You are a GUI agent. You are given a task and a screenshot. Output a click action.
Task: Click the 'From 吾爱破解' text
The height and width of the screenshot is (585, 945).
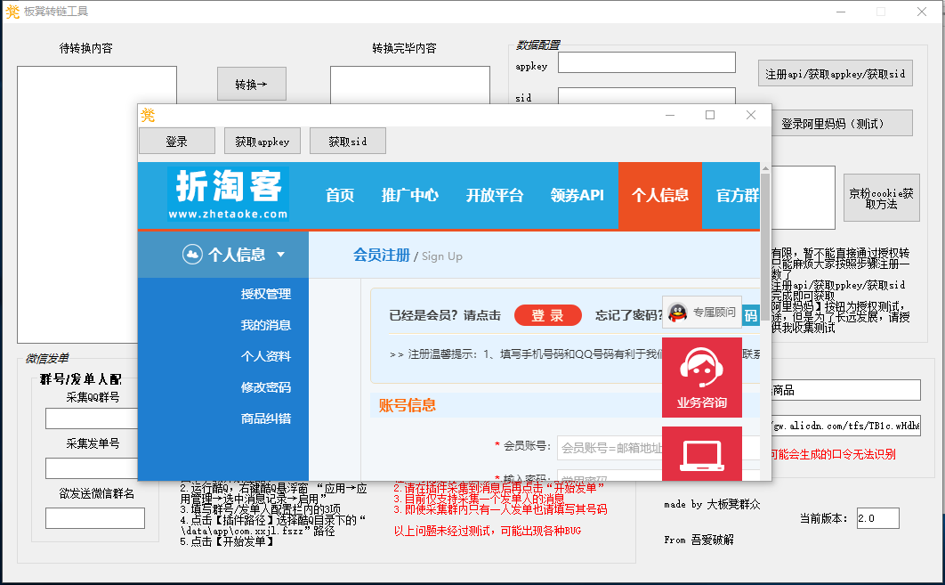(699, 540)
